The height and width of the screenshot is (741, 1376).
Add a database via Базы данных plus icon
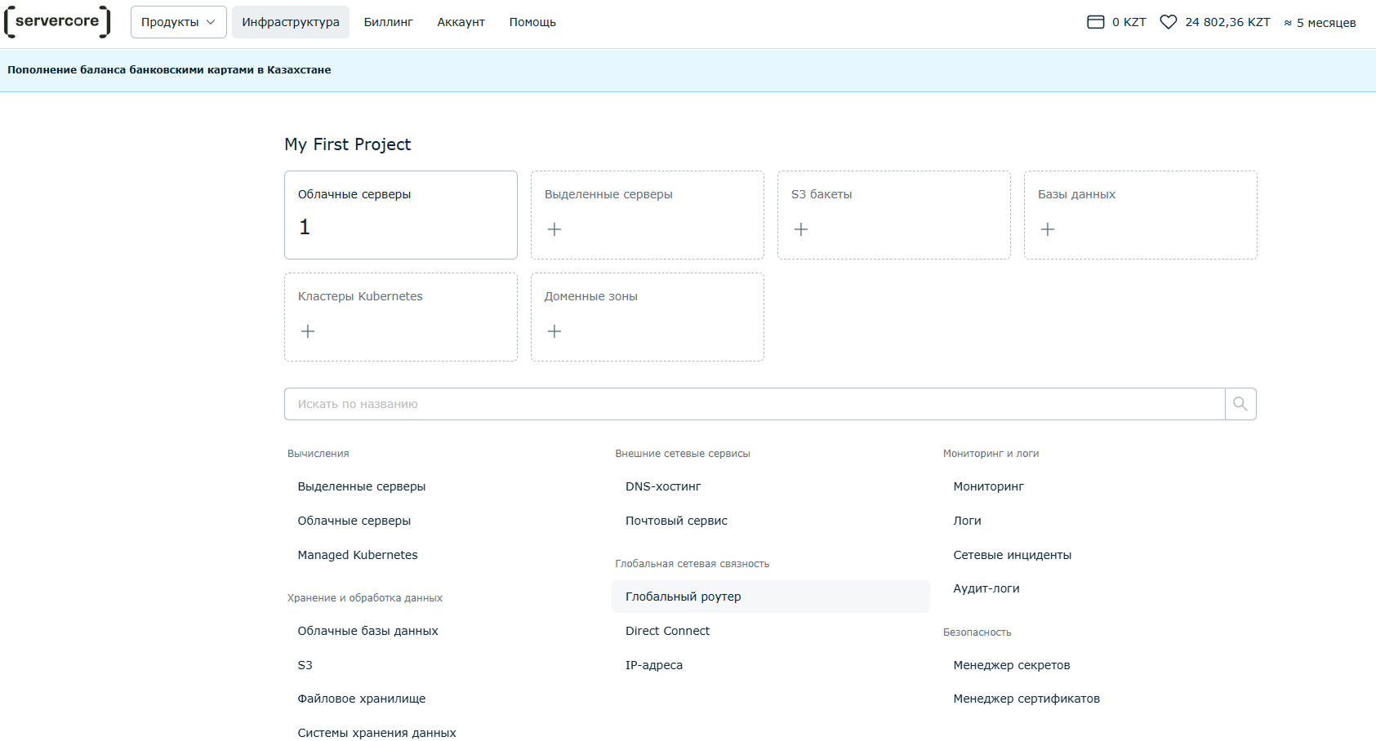coord(1048,229)
